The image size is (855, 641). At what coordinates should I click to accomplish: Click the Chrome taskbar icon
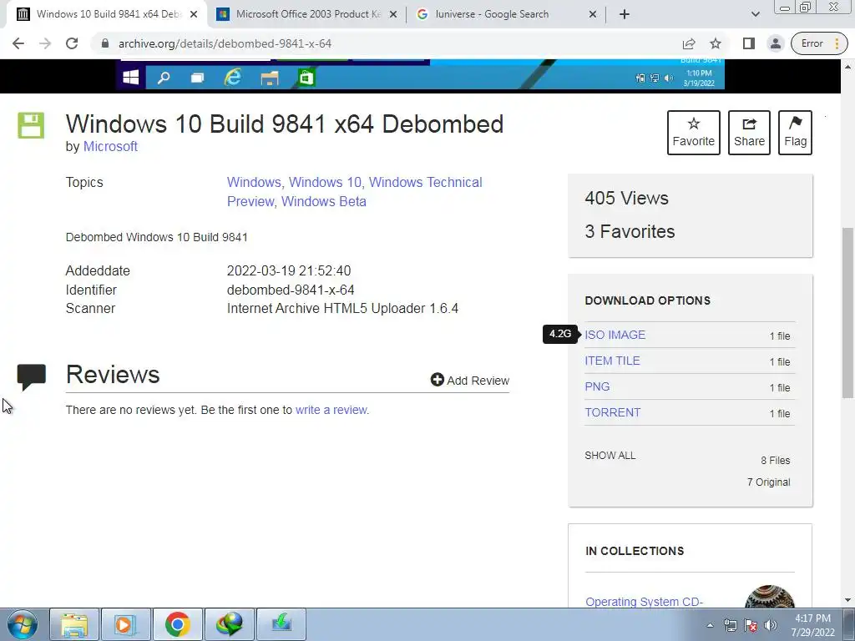[177, 624]
